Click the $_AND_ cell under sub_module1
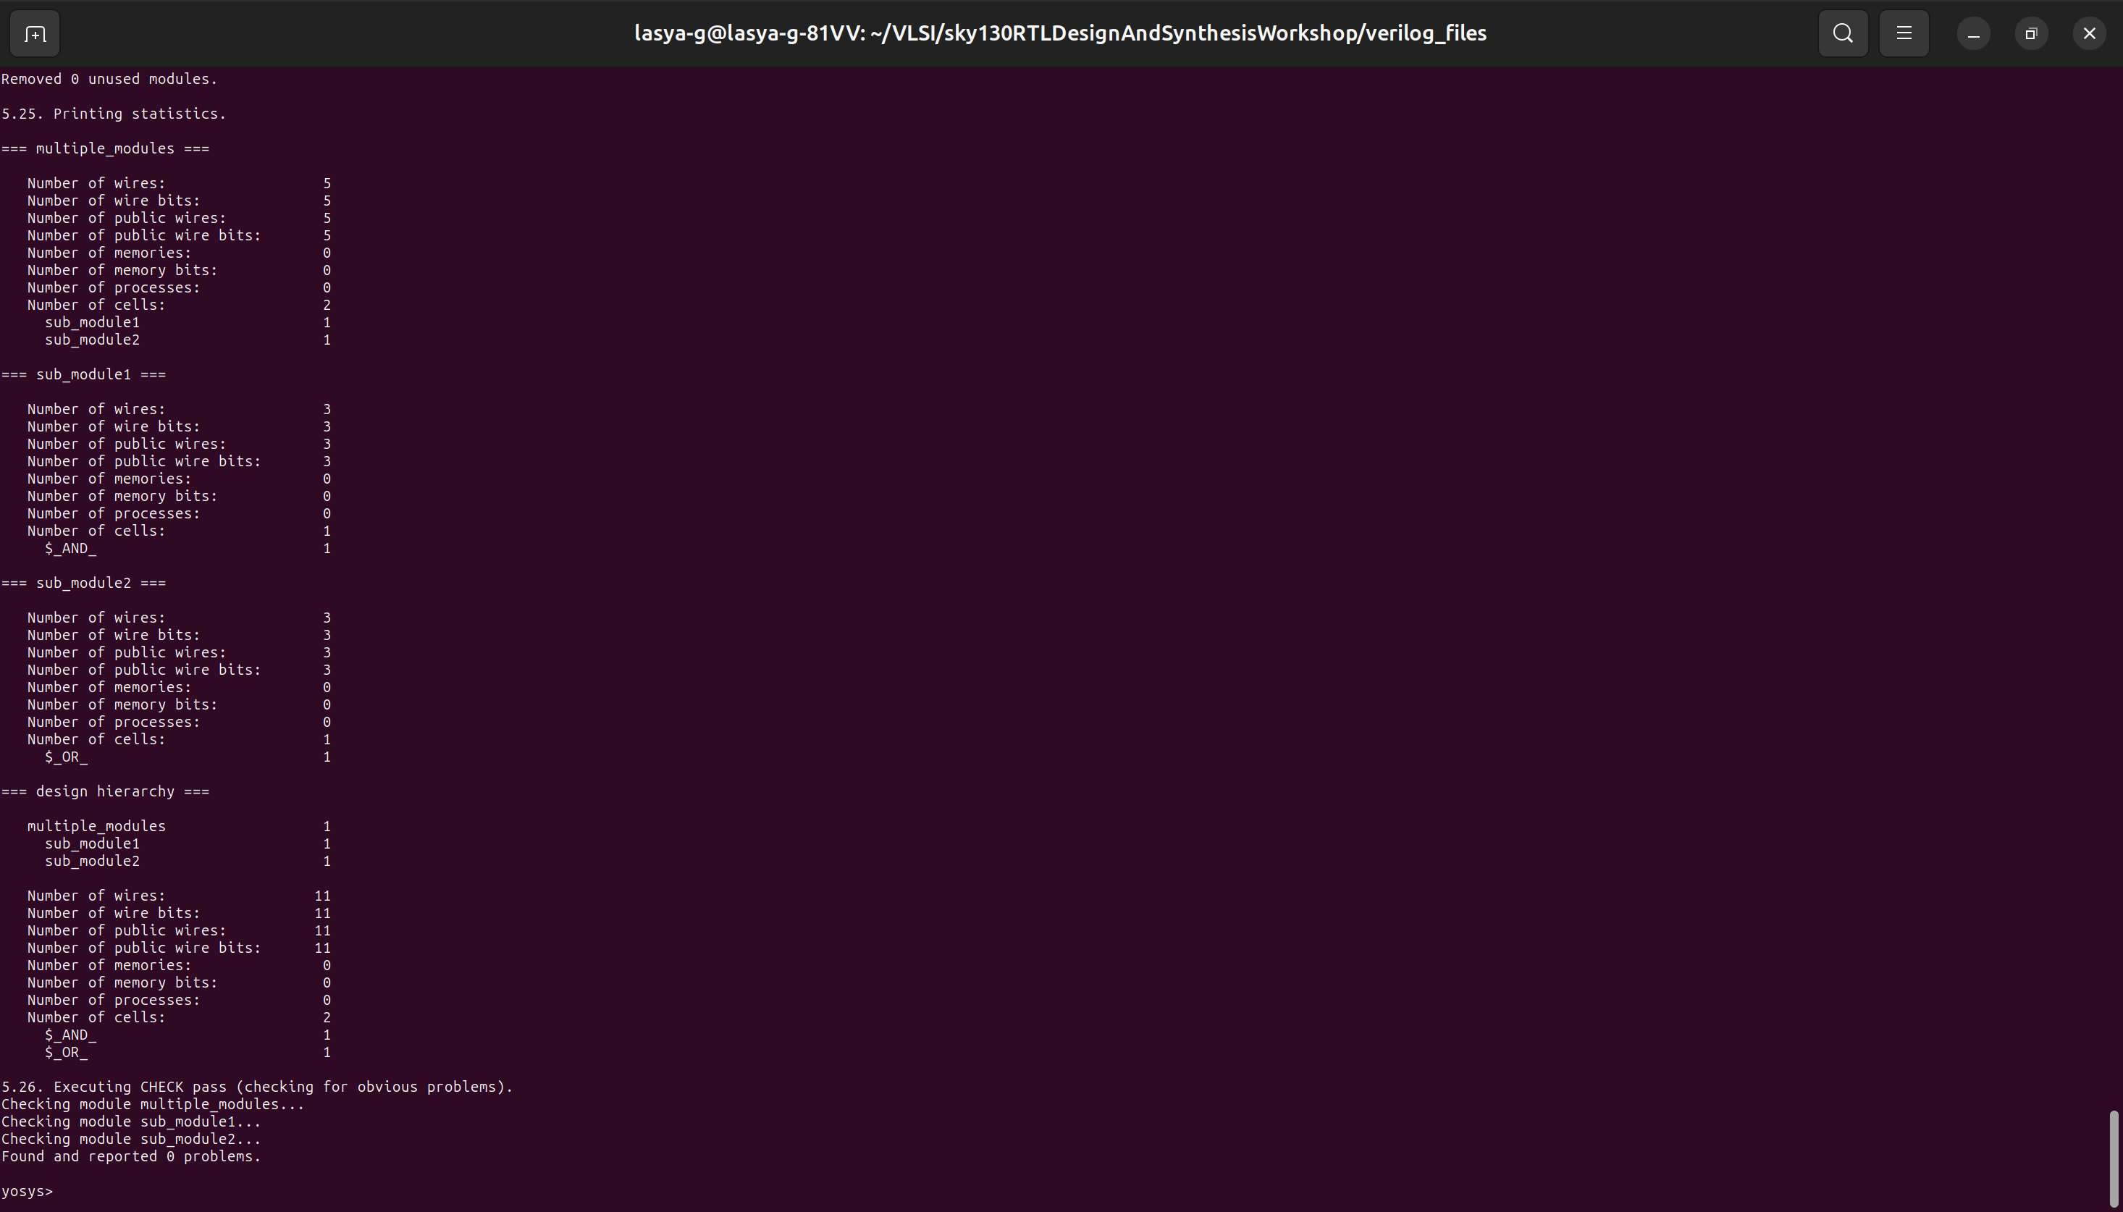Screen dimensions: 2123x1212 click(70, 549)
